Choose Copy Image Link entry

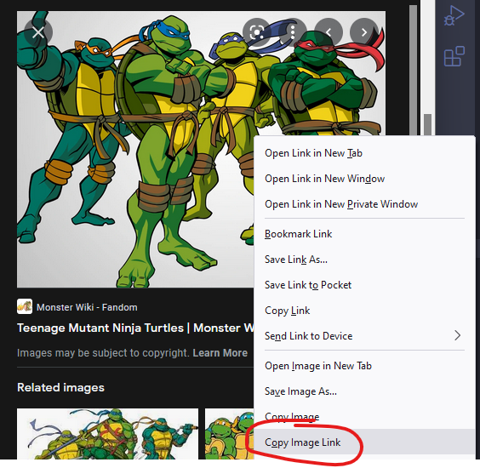(x=364, y=442)
